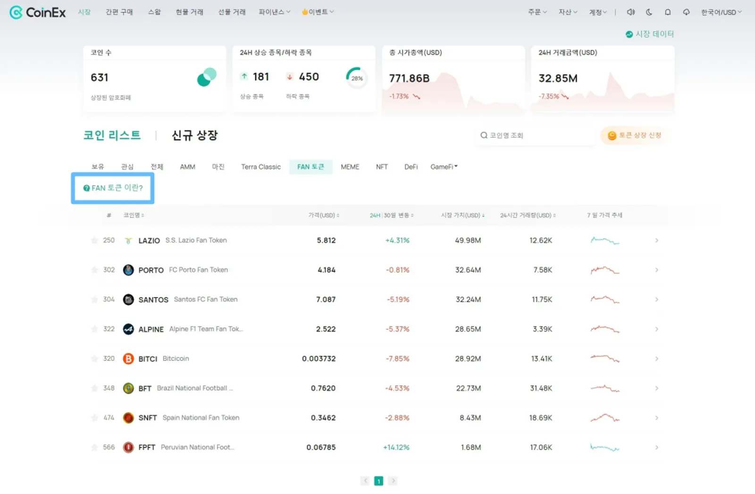Click the SANTOS coin logo
Image resolution: width=755 pixels, height=494 pixels.
pyautogui.click(x=128, y=300)
